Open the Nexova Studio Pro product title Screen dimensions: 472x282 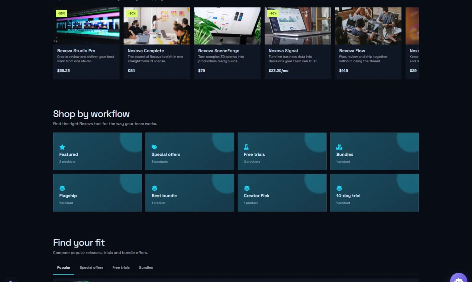tap(76, 51)
